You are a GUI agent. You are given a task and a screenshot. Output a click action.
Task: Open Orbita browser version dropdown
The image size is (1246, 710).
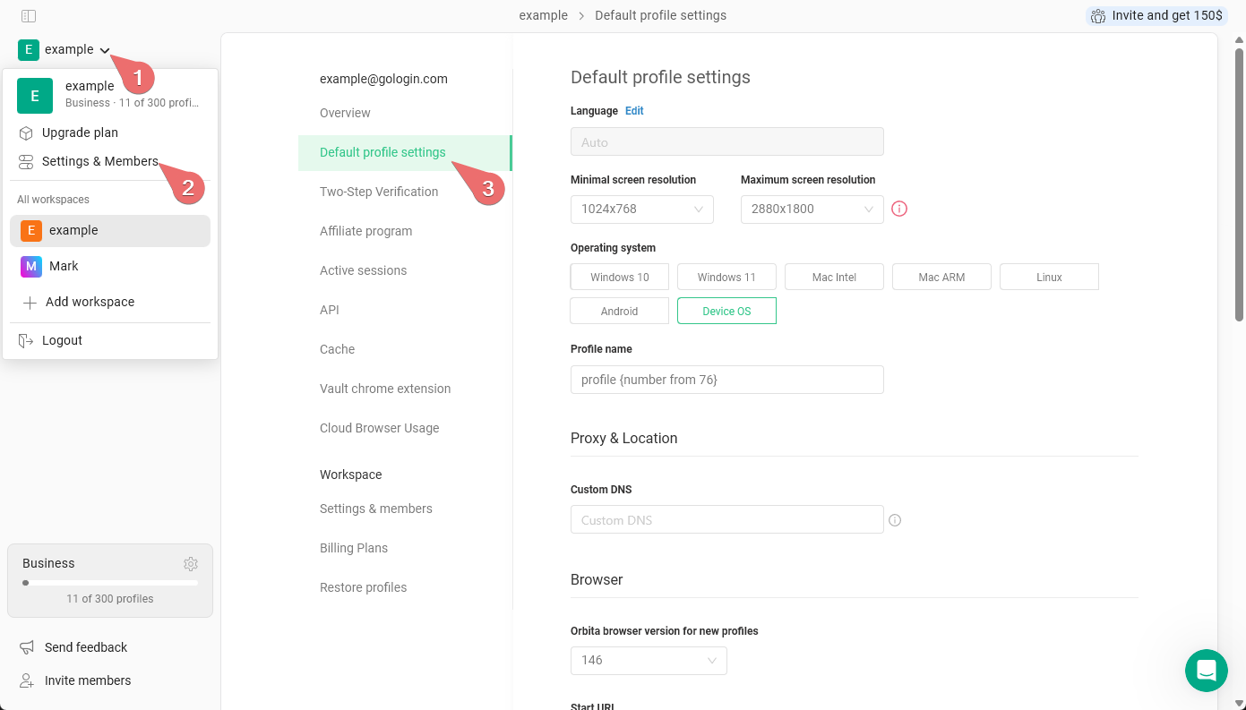click(649, 661)
